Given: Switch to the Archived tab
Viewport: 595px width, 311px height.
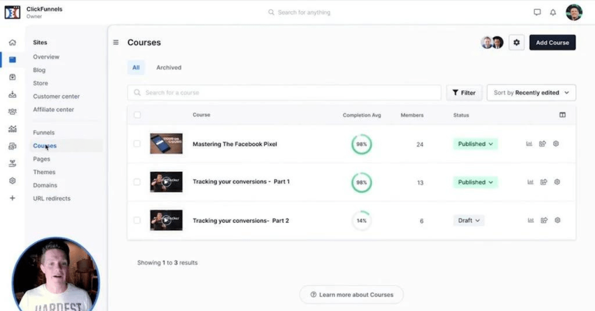Looking at the screenshot, I should coord(169,67).
